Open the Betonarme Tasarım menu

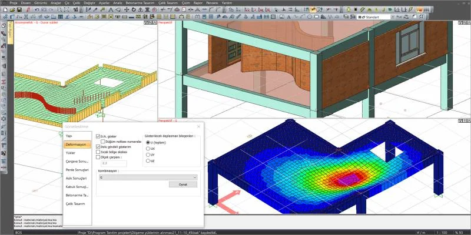click(140, 3)
